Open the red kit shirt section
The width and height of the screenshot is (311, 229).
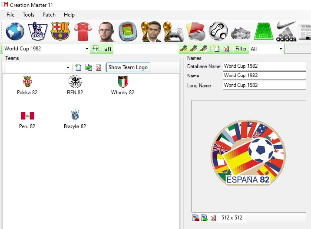tap(83, 31)
